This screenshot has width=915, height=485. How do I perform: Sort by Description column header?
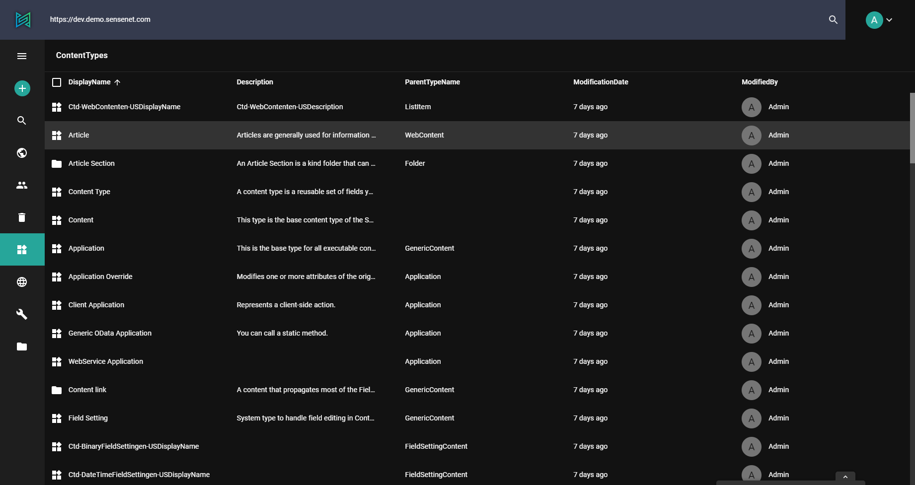click(255, 82)
